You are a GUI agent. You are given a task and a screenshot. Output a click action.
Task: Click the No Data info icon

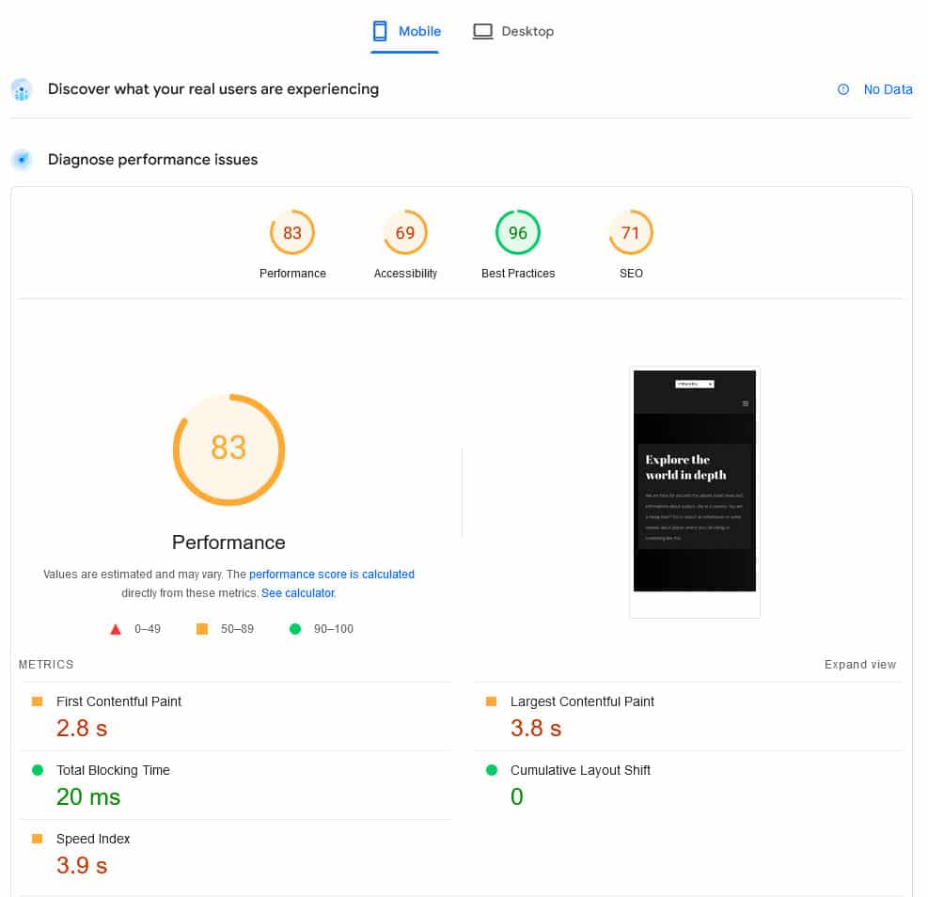[843, 89]
